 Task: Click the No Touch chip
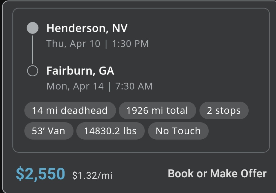click(178, 131)
